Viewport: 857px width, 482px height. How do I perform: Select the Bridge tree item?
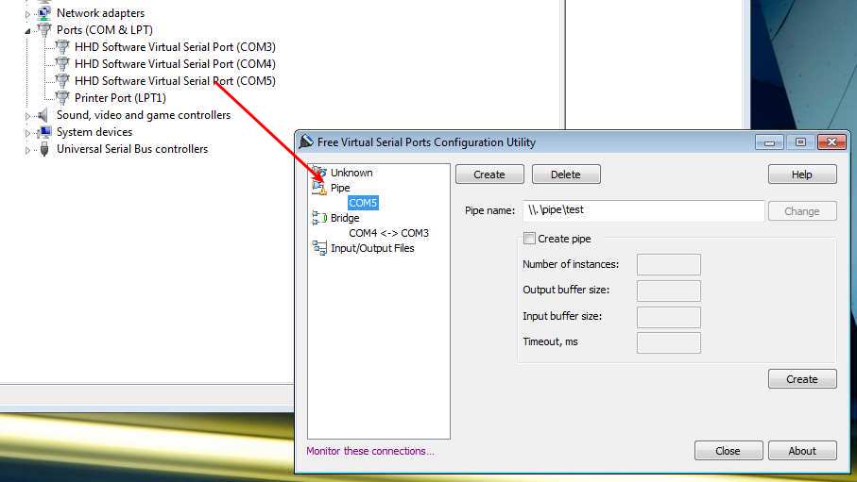pos(345,218)
